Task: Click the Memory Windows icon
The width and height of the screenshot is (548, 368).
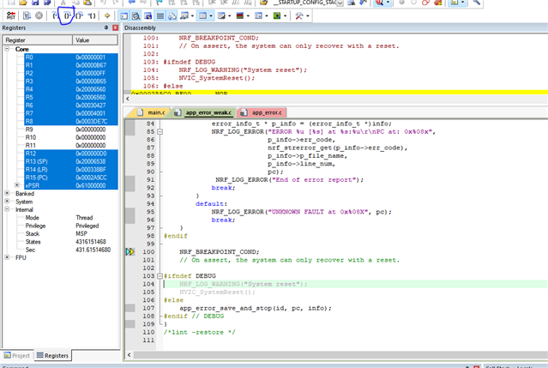Action: [x=202, y=15]
